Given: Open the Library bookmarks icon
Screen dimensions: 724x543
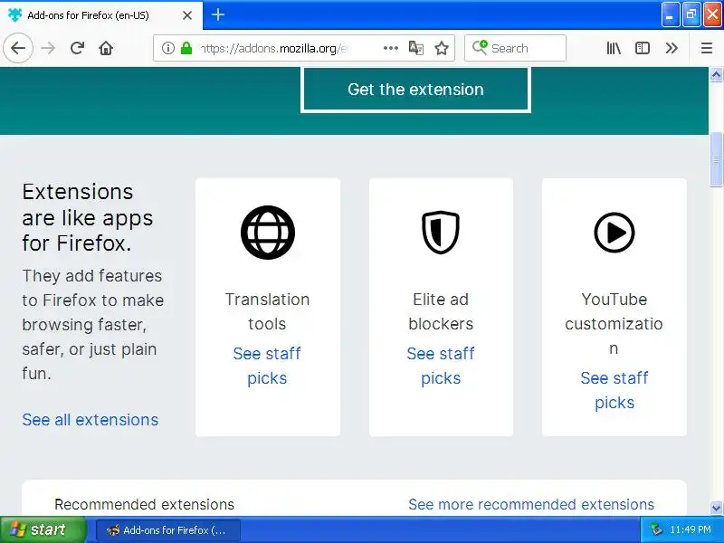Looking at the screenshot, I should tap(614, 48).
